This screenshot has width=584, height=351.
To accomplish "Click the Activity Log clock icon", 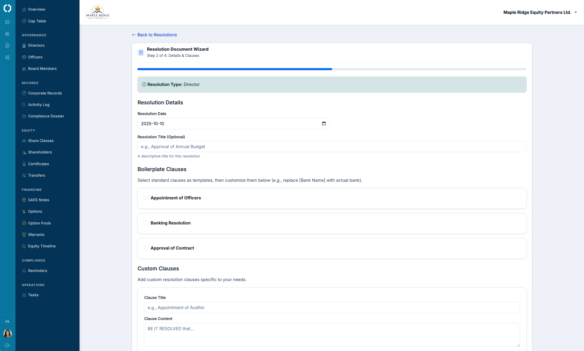I will [x=24, y=105].
